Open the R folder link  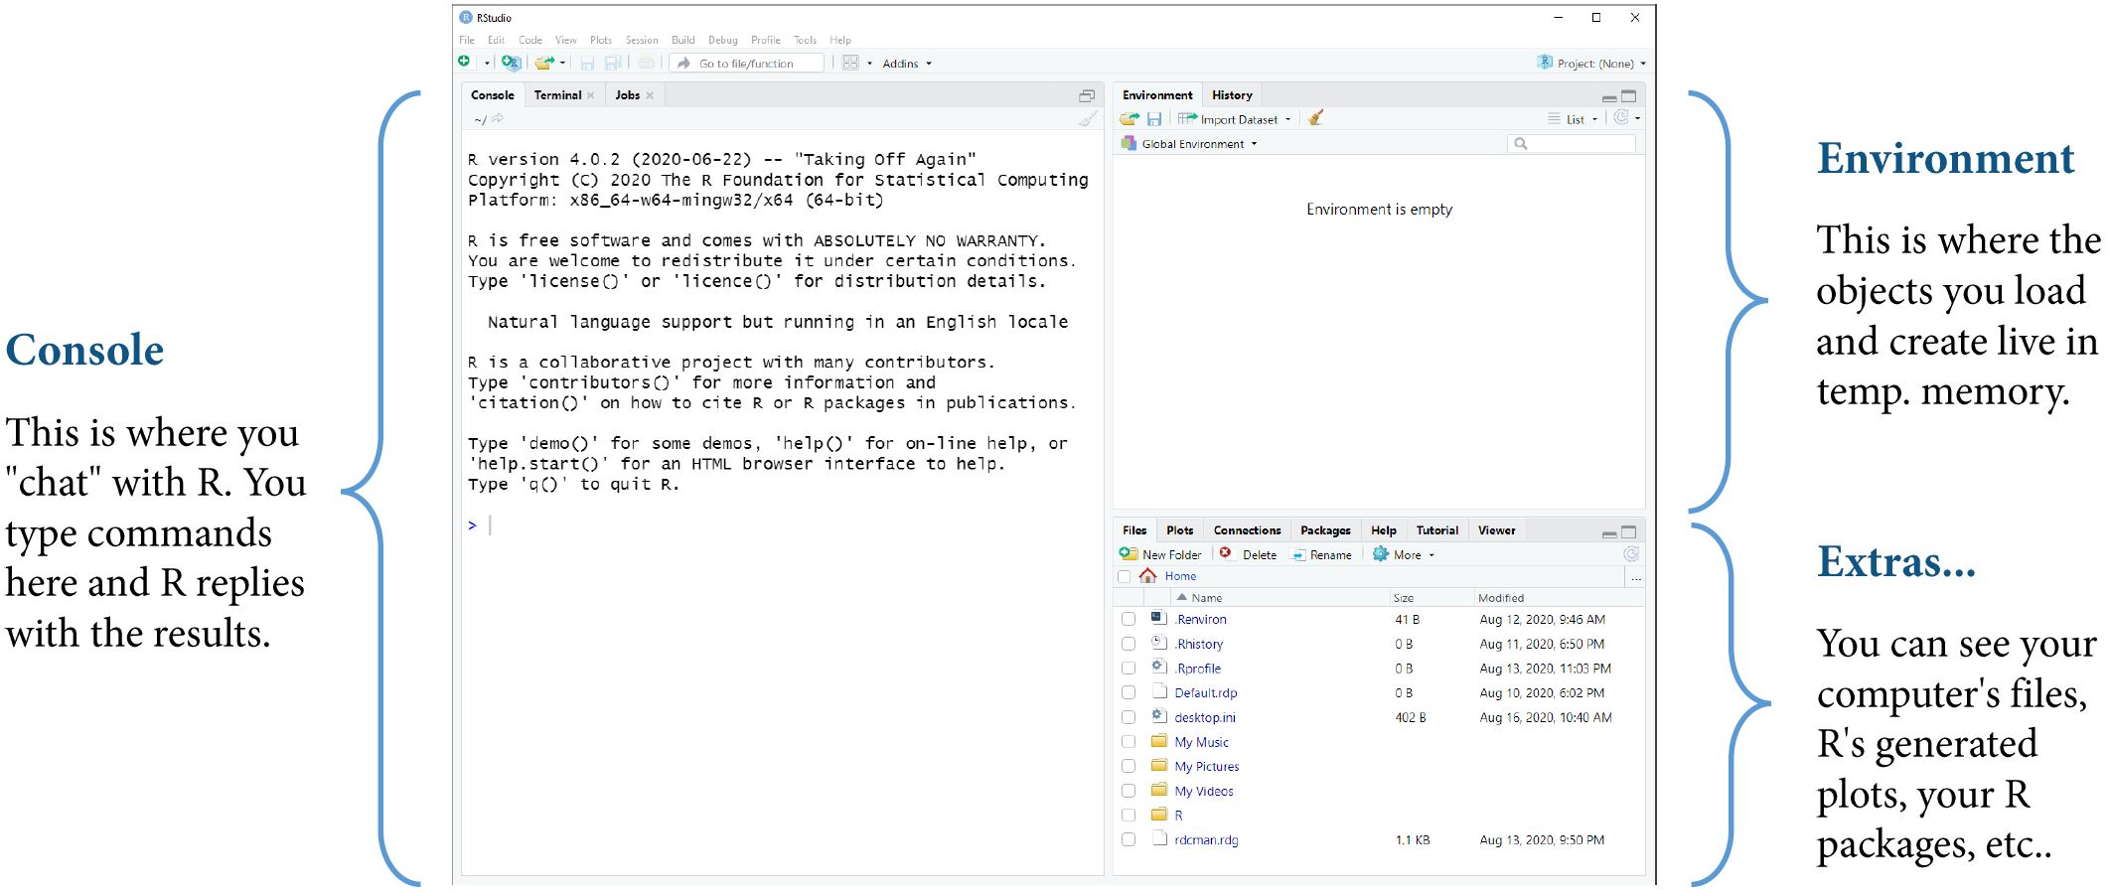pyautogui.click(x=1178, y=816)
